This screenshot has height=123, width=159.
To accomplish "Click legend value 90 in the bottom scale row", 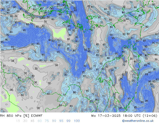I will [54, 121].
